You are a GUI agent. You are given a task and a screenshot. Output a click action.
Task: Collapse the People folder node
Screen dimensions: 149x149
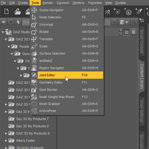(9, 47)
